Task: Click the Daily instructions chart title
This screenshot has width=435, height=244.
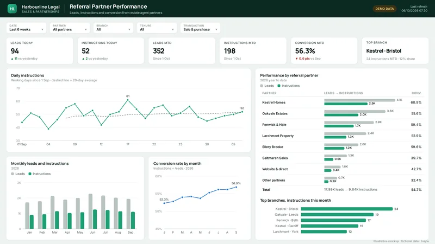Action: 28,75
